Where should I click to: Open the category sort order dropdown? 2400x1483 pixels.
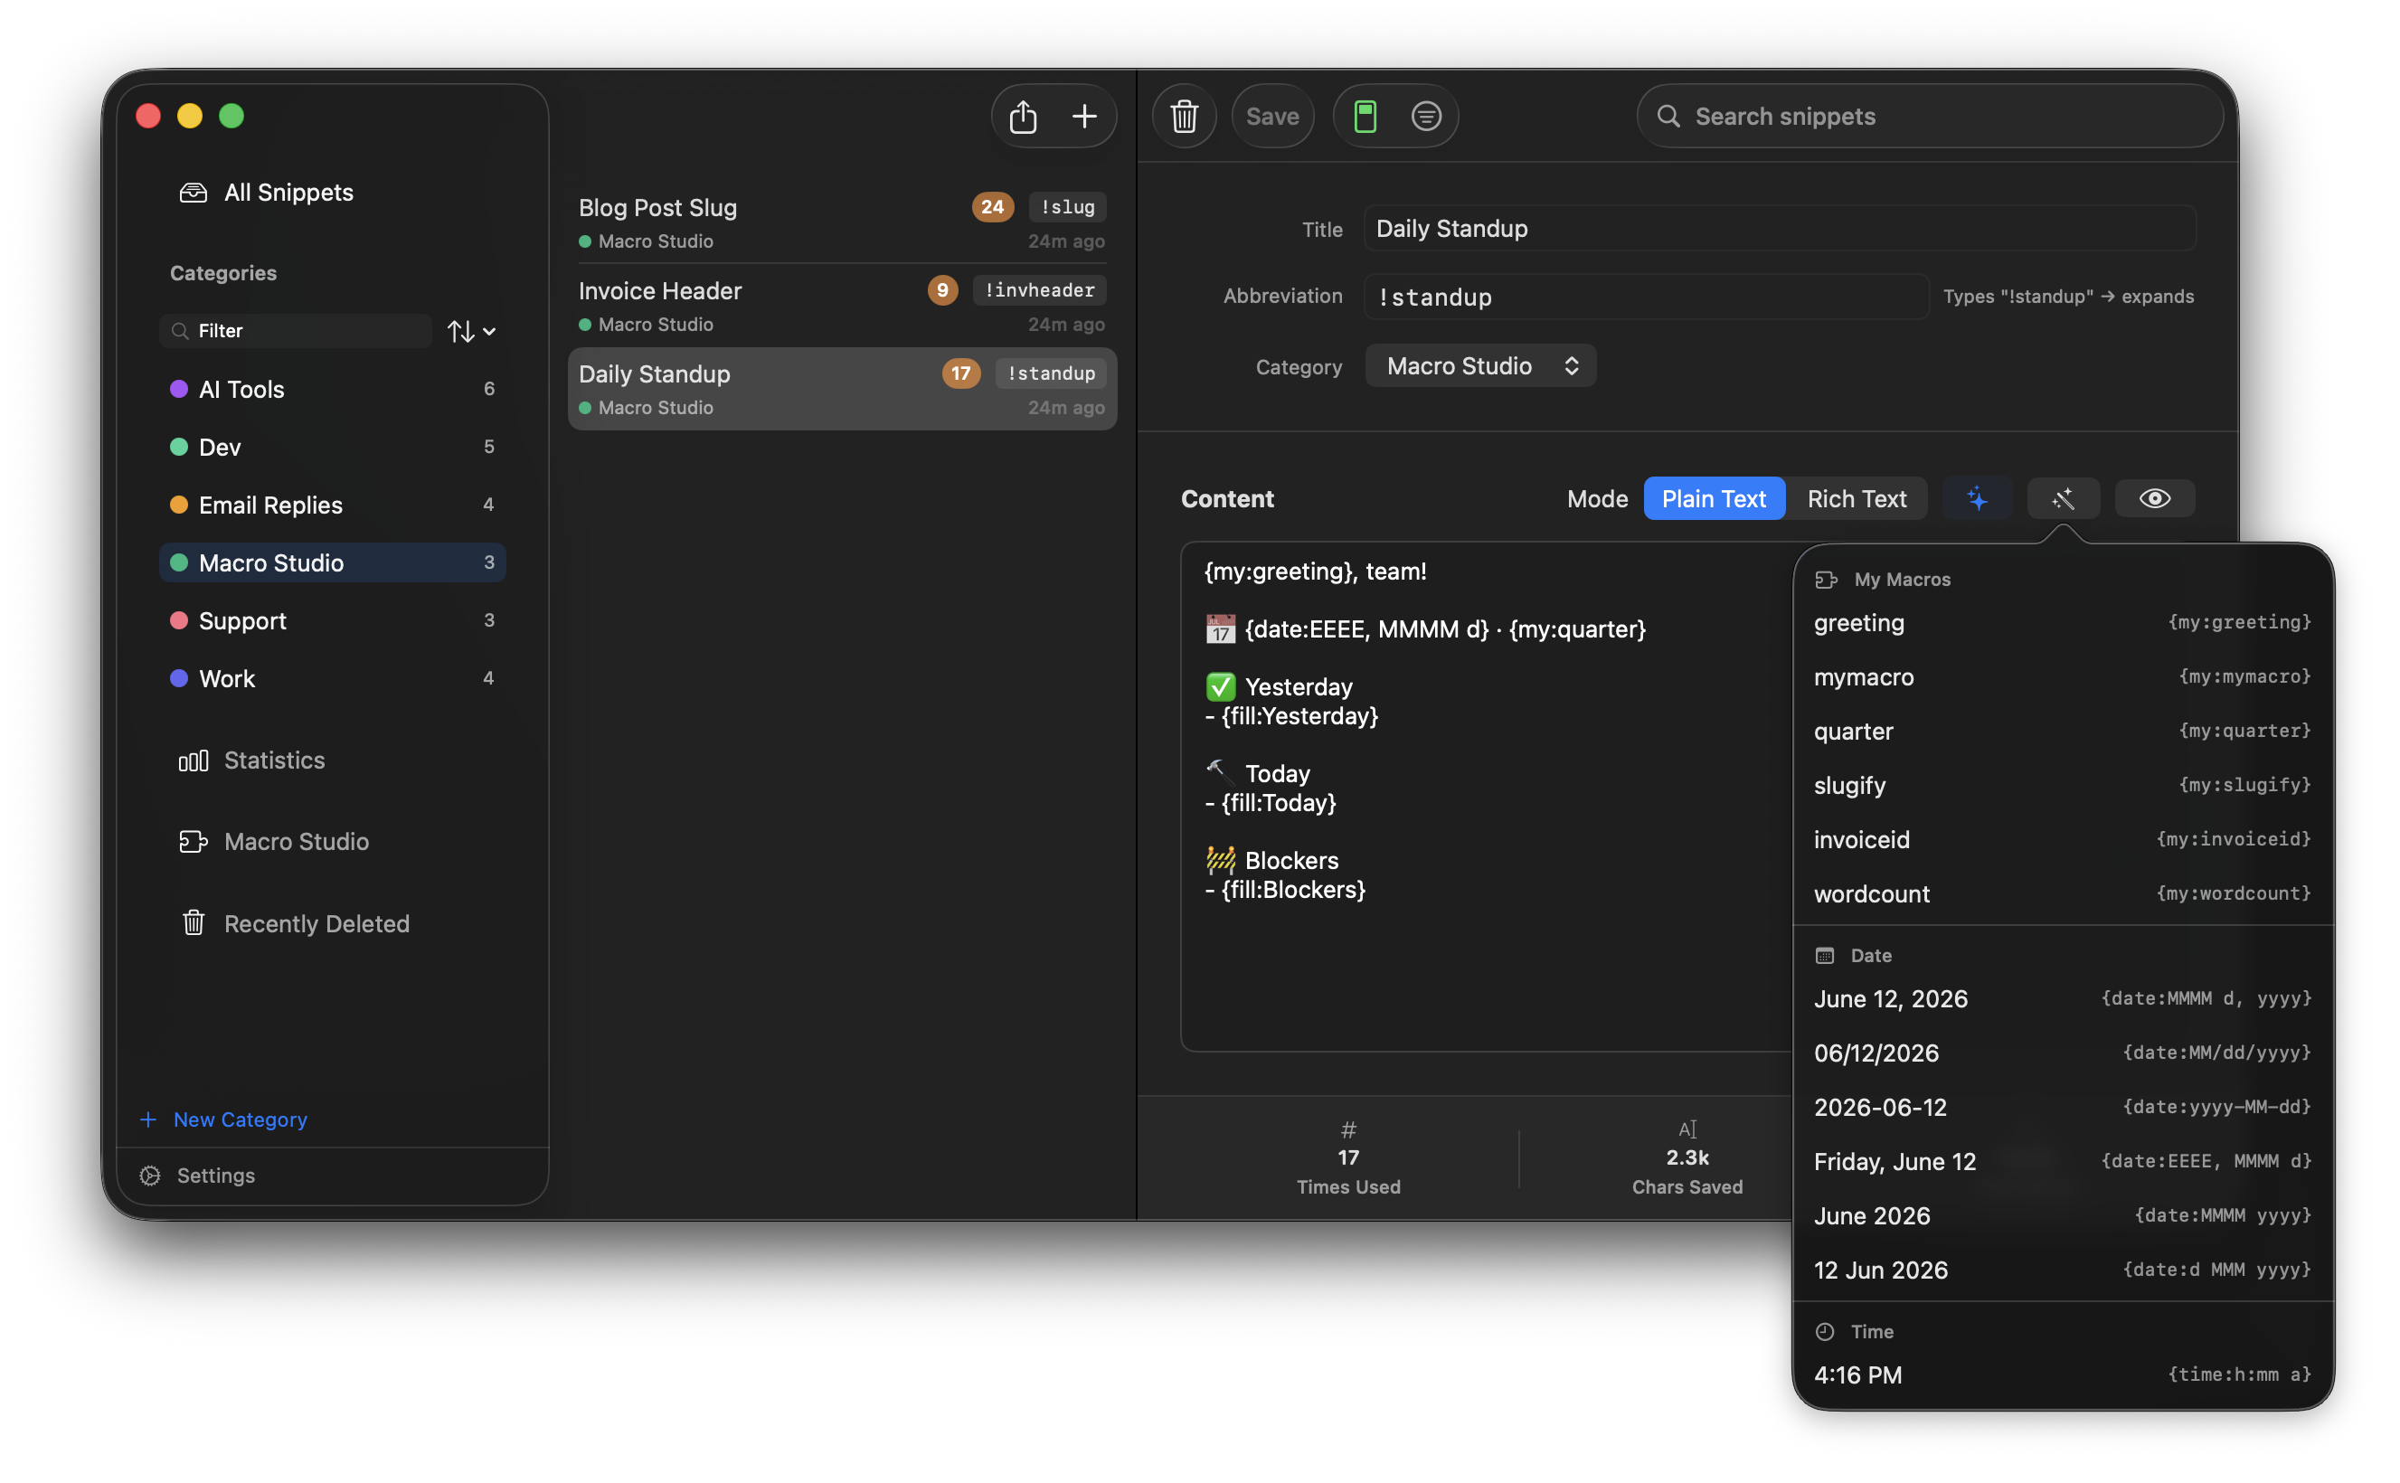pyautogui.click(x=472, y=331)
